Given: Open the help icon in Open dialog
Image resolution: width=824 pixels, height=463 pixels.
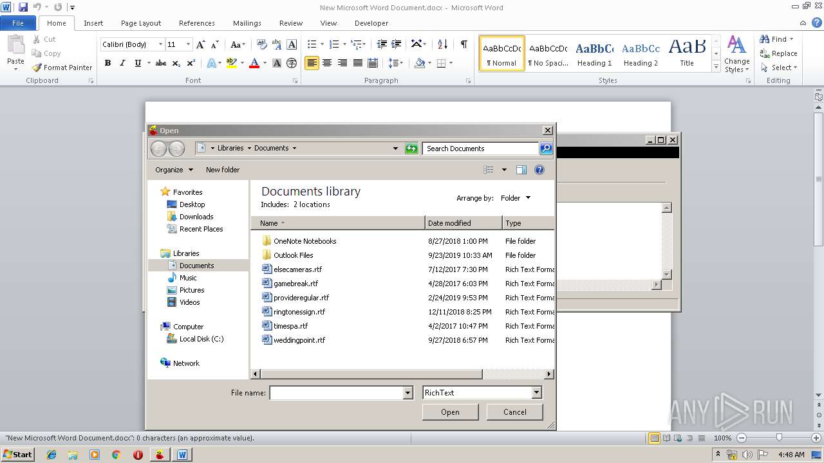Looking at the screenshot, I should coord(539,170).
